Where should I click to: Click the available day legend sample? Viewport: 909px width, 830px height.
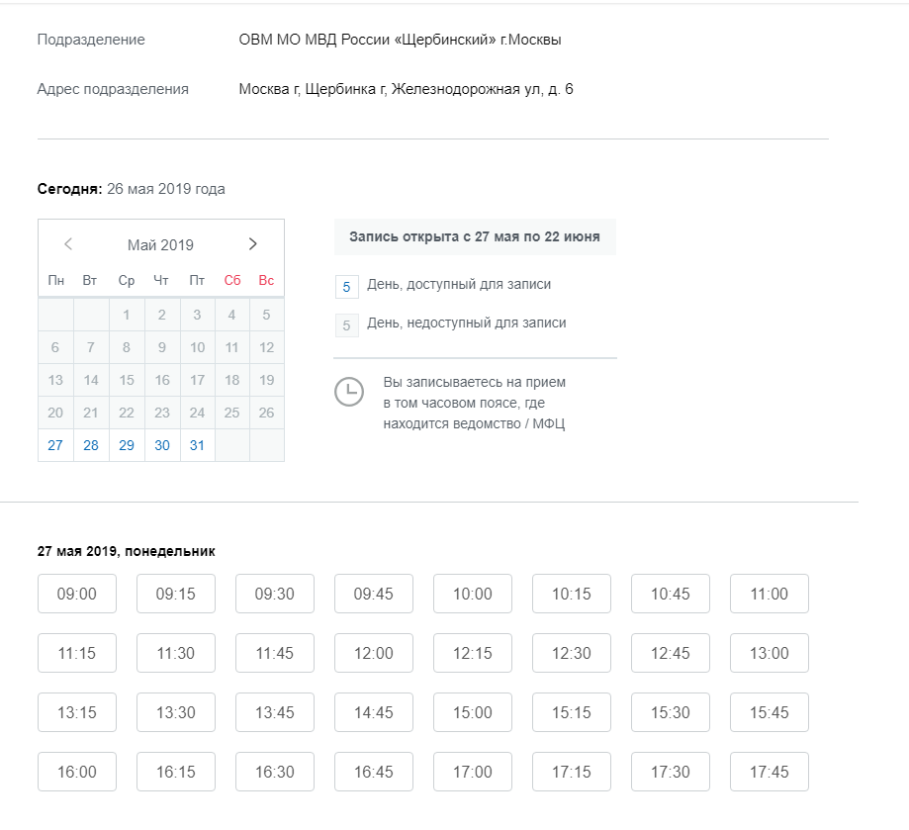346,287
